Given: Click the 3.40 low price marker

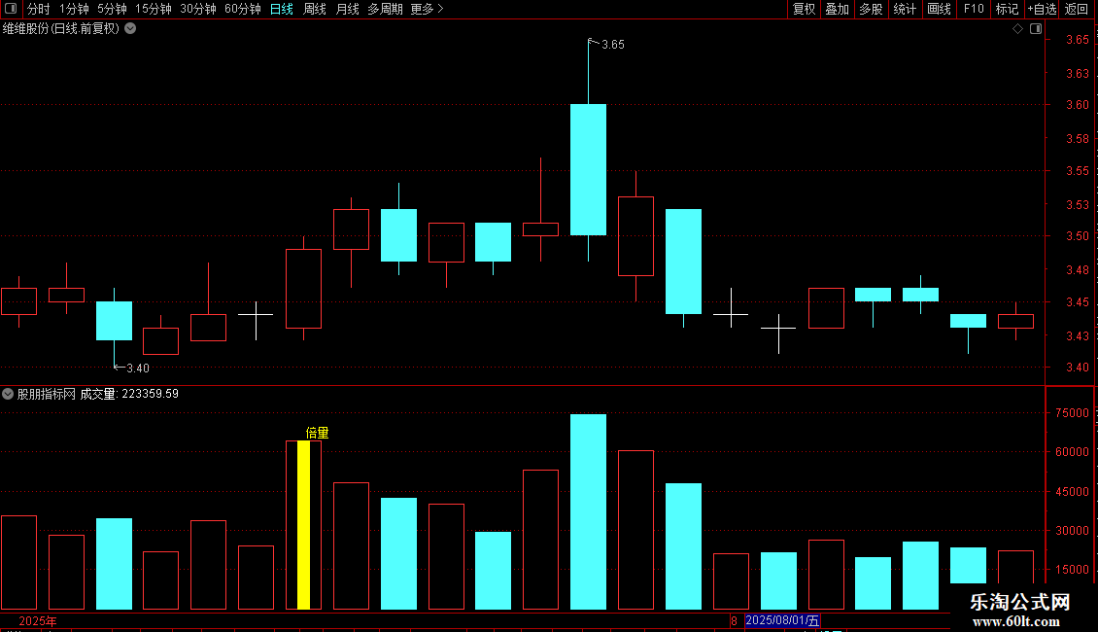Looking at the screenshot, I should pyautogui.click(x=138, y=369).
